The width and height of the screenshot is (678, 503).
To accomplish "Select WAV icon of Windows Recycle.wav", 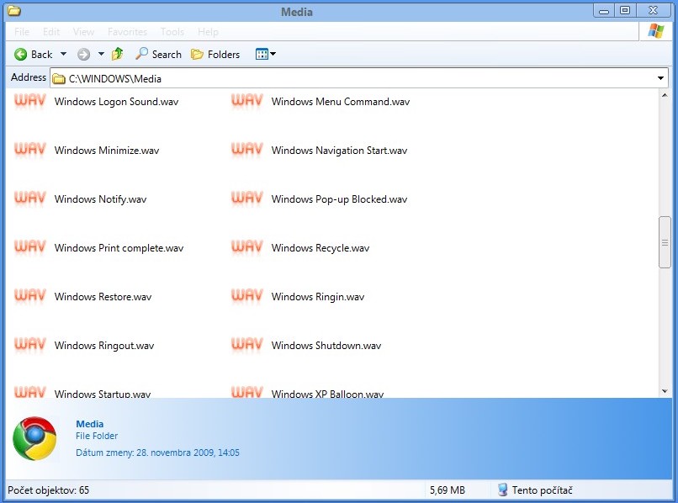I will pyautogui.click(x=246, y=247).
